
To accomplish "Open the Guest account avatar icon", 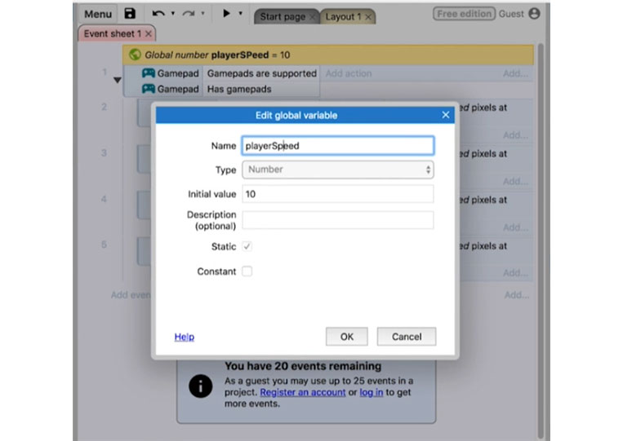I will click(534, 14).
